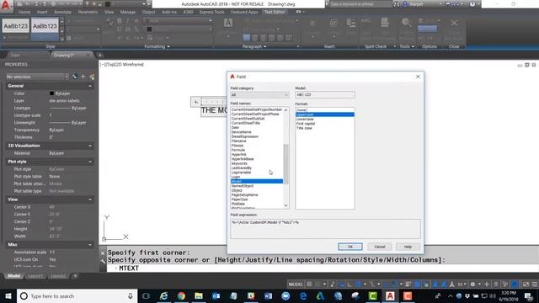539x303 pixels.
Task: Expand the Paragraph panel arrow
Action: click(265, 46)
